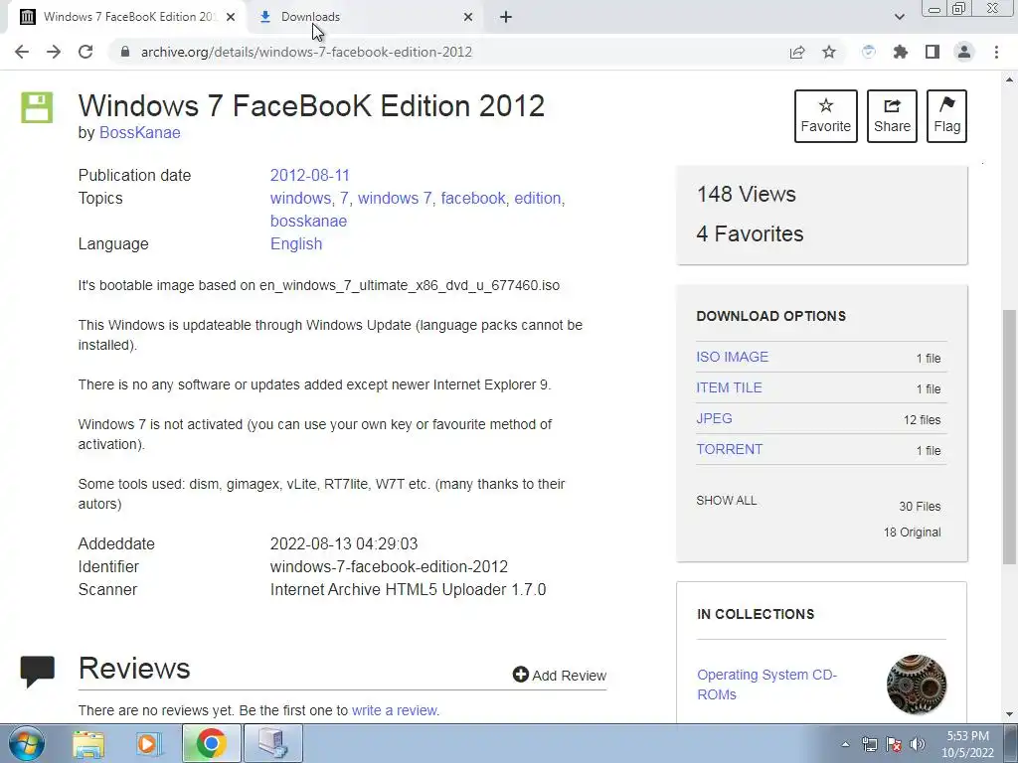The image size is (1018, 763).
Task: Click the gears collection thumbnail
Action: click(x=916, y=685)
